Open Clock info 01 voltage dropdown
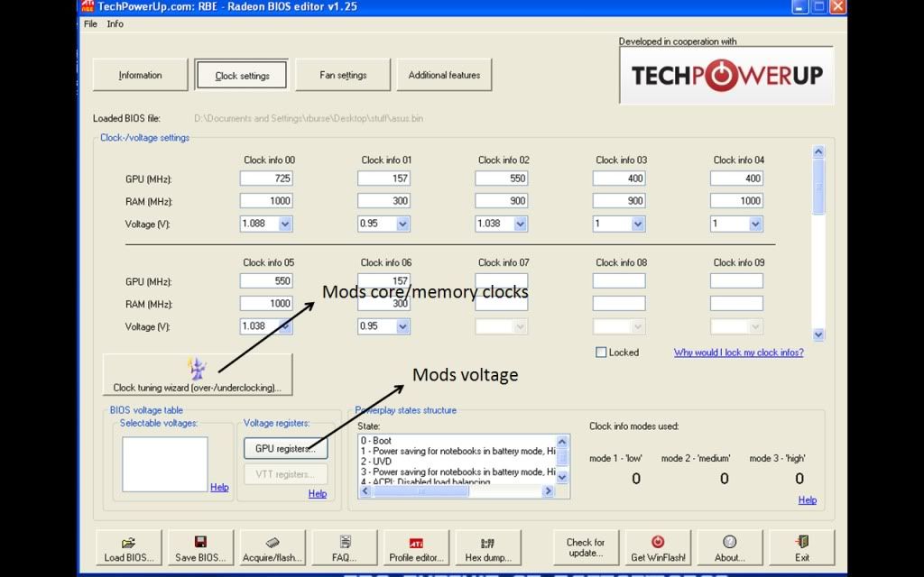The width and height of the screenshot is (924, 577). coord(403,224)
